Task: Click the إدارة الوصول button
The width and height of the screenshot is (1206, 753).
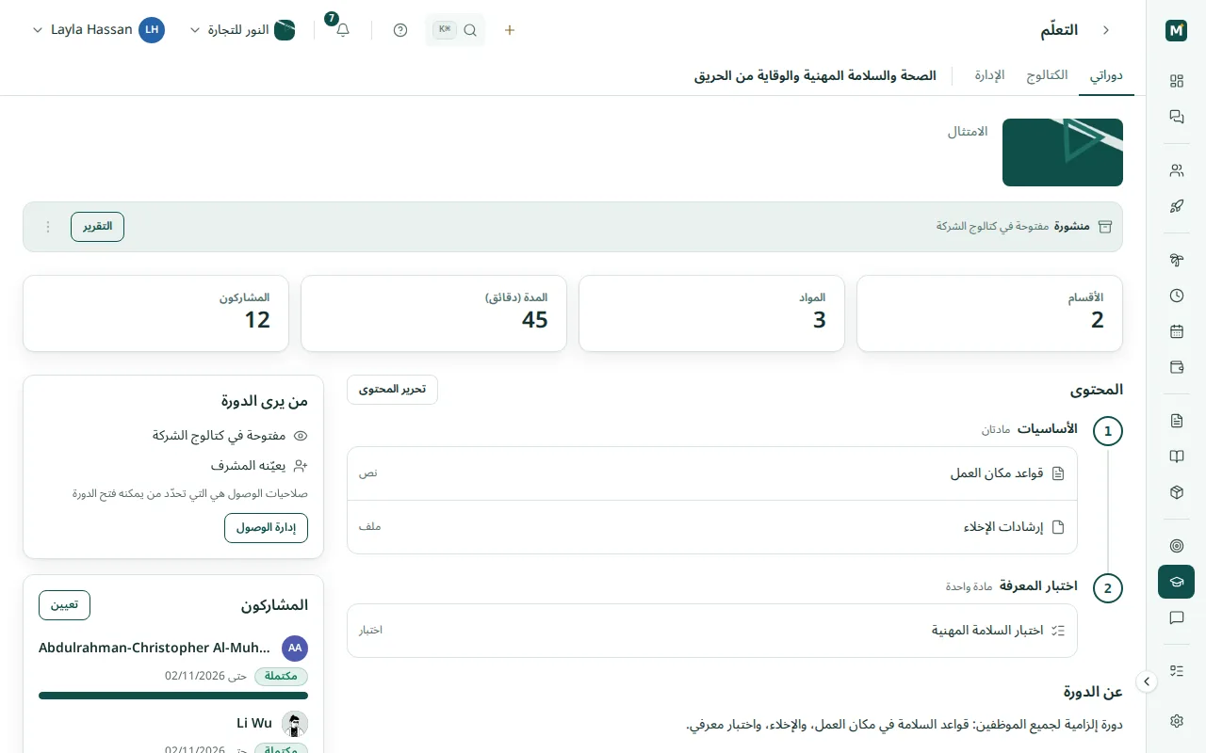Action: click(x=266, y=528)
